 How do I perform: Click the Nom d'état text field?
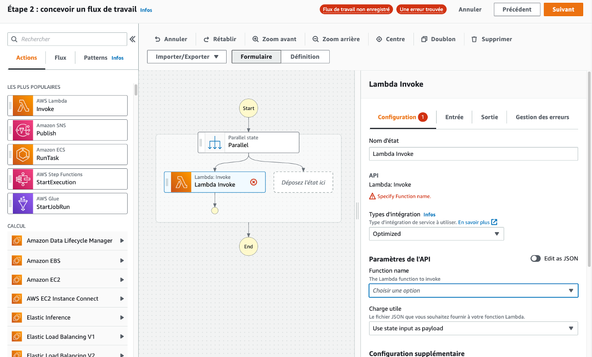(474, 154)
